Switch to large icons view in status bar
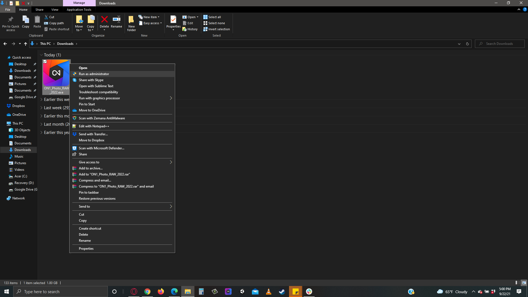This screenshot has width=528, height=297. tap(524, 283)
